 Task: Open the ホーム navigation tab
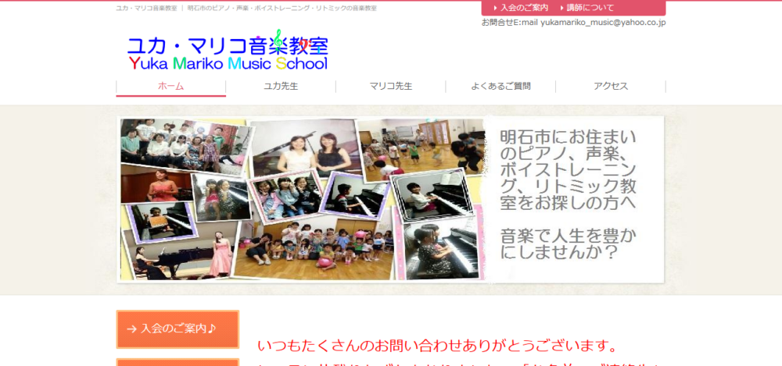[171, 86]
